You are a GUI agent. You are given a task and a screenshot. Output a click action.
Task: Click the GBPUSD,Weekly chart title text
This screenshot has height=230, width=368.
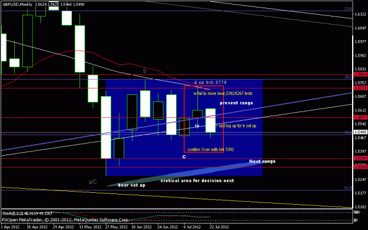[17, 5]
